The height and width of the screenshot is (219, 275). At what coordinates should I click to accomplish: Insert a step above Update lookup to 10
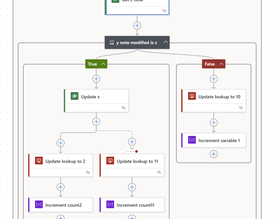214,79
